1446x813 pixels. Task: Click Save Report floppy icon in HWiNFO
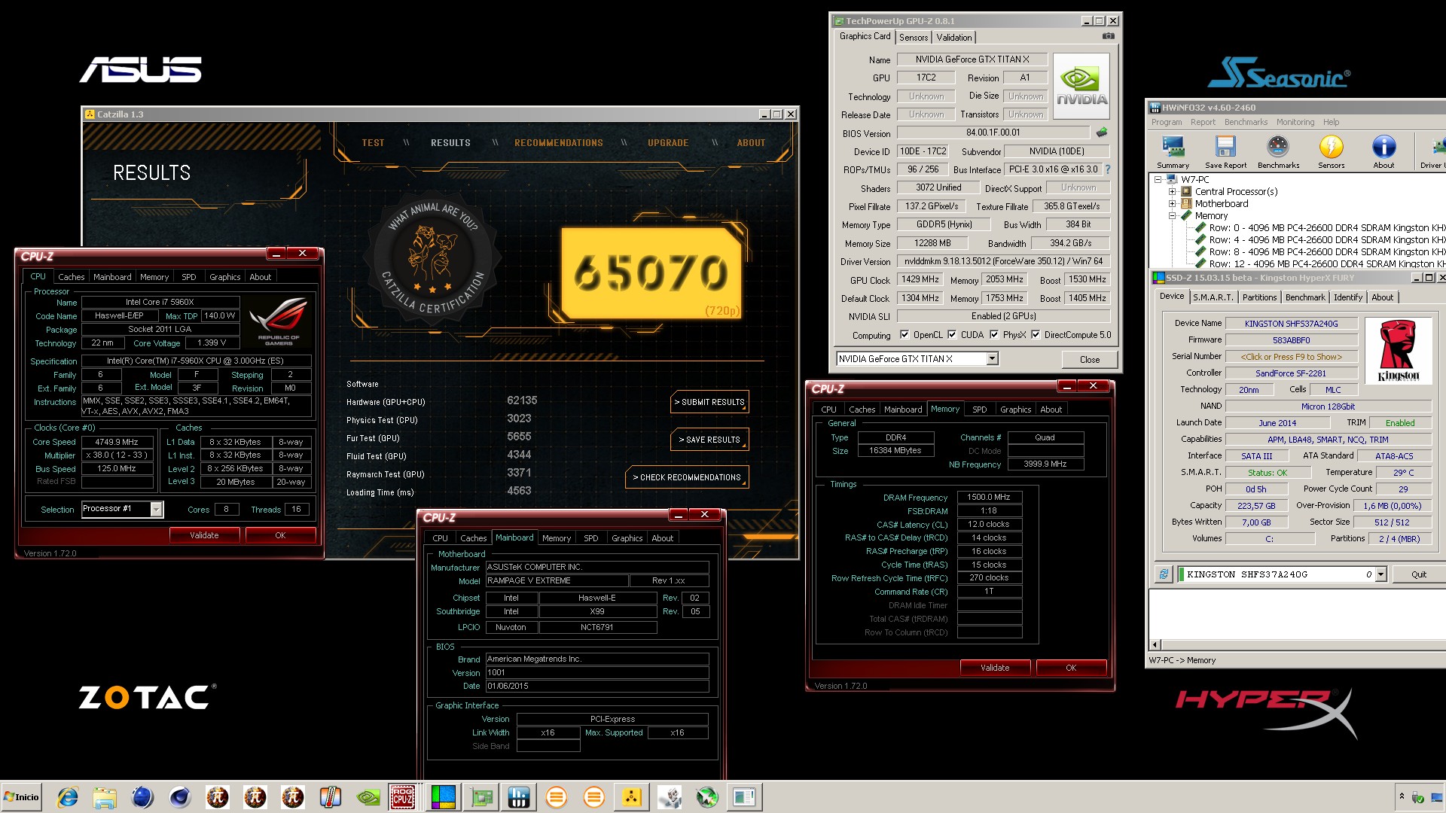1225,152
